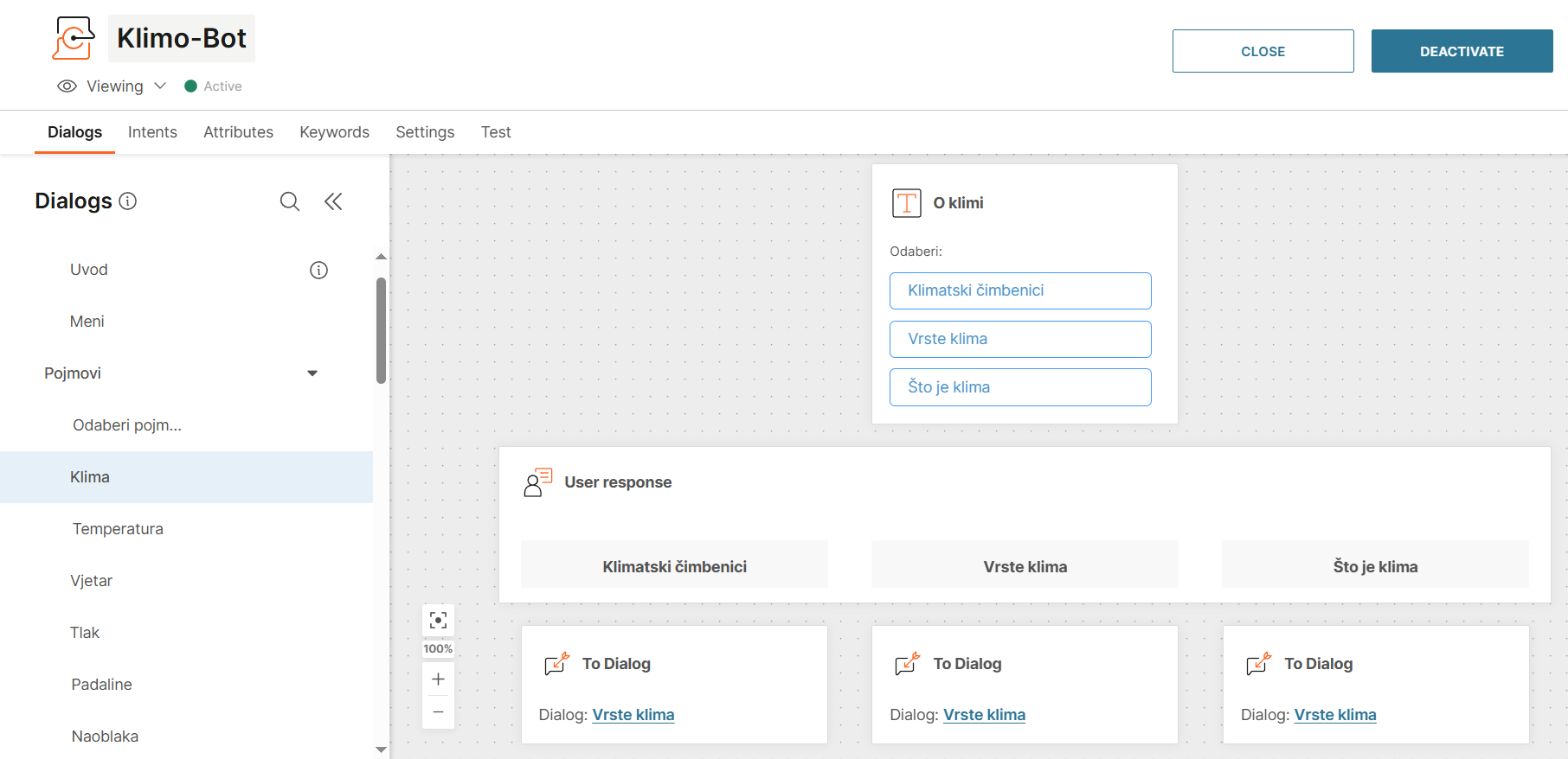The width and height of the screenshot is (1568, 759).
Task: Click the info icon beside Dialogs heading
Action: point(128,201)
